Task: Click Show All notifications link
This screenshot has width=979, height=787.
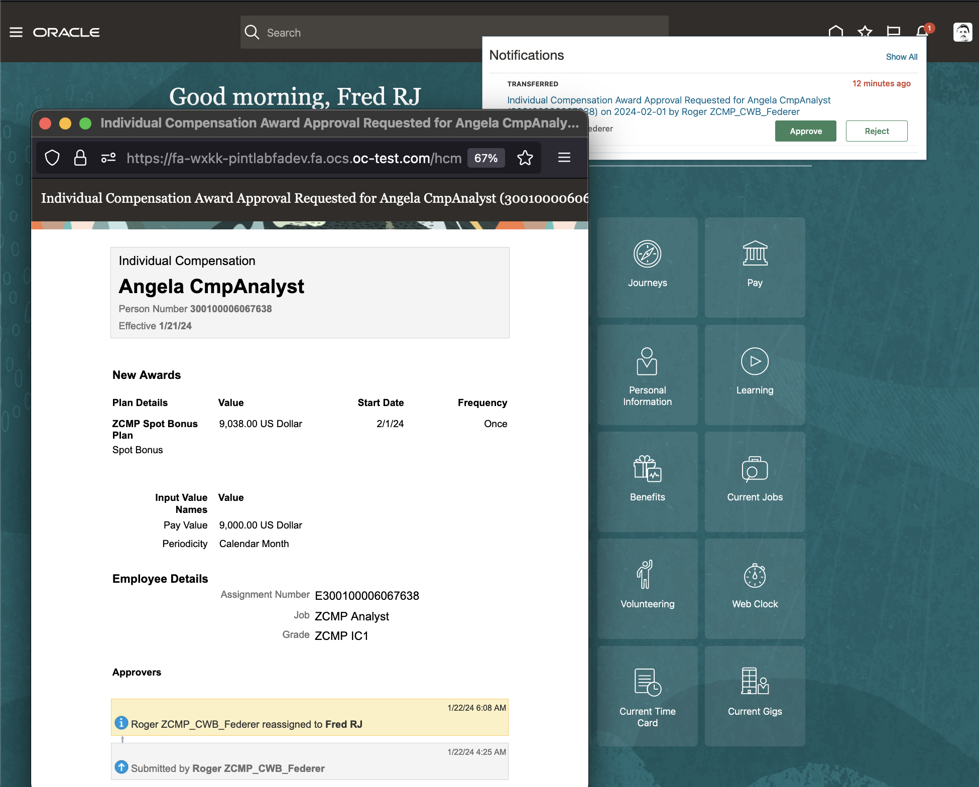Action: coord(901,57)
